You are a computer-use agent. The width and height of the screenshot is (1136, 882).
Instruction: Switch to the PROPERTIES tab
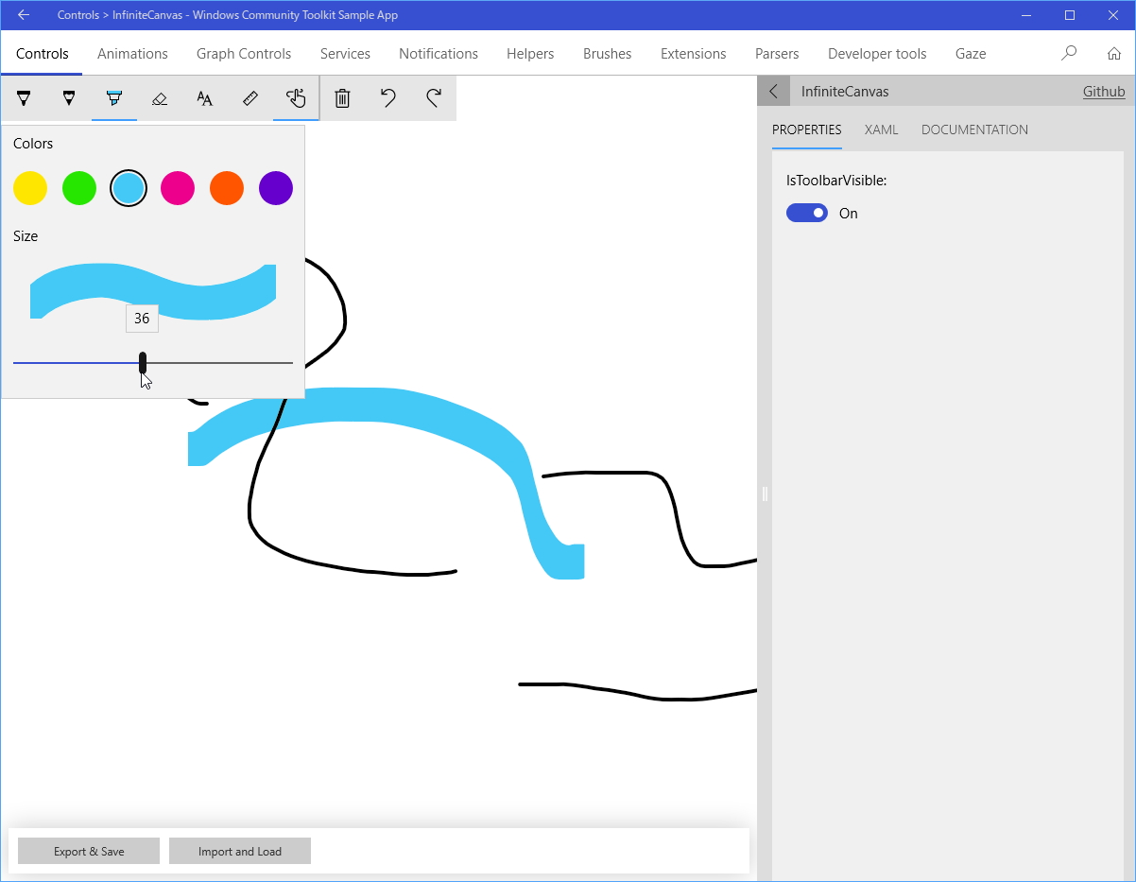pyautogui.click(x=807, y=130)
